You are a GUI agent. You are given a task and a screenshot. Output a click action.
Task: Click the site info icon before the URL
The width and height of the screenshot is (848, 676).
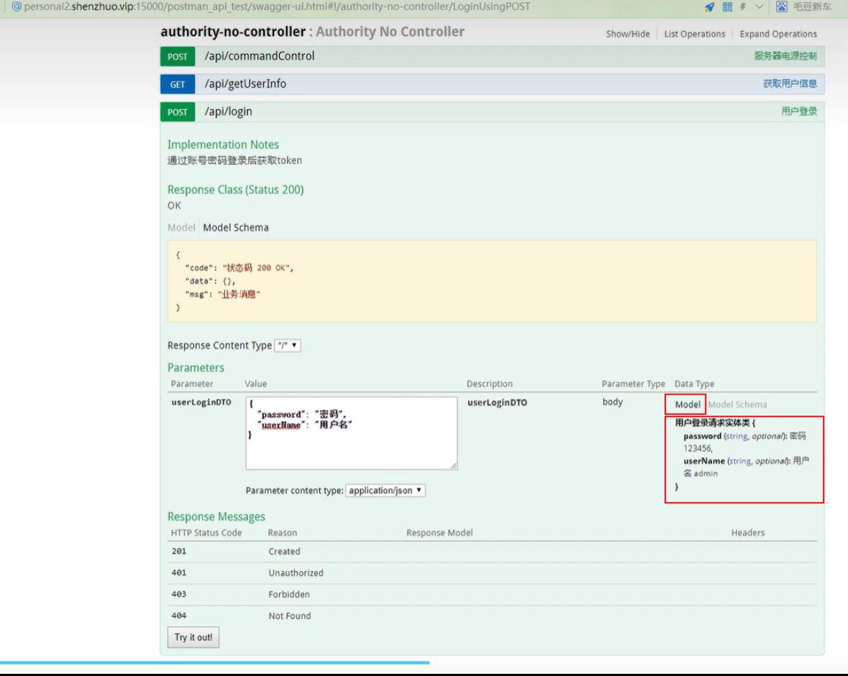click(x=16, y=7)
